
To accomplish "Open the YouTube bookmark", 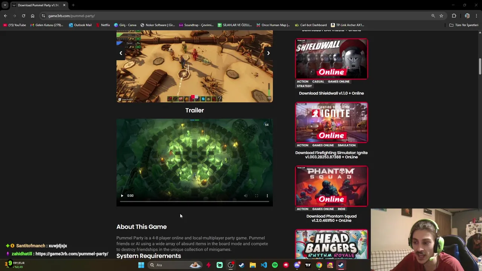I will 15,25.
